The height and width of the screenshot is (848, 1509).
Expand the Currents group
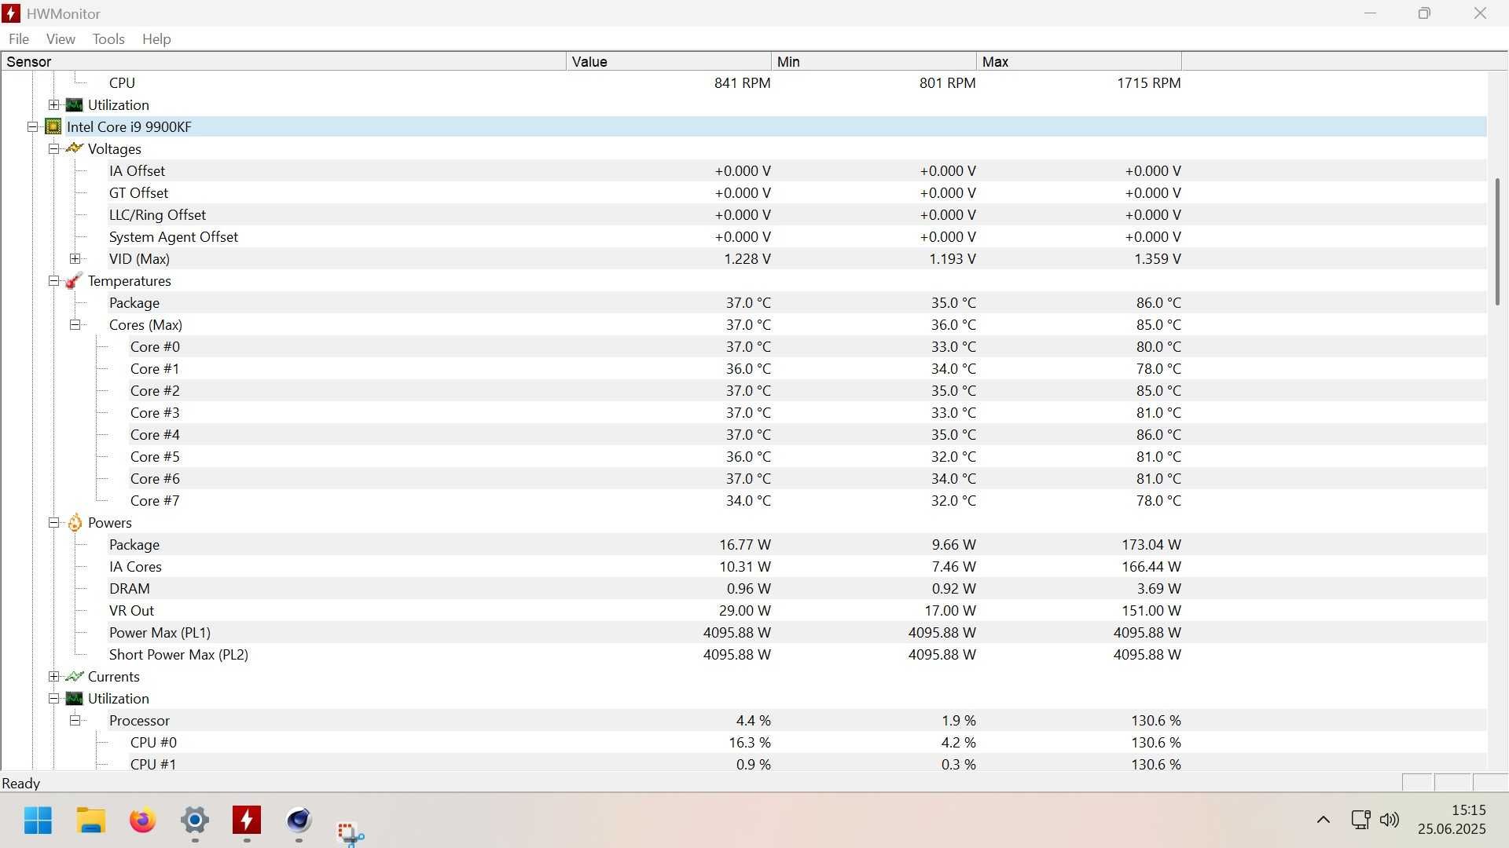(x=53, y=676)
